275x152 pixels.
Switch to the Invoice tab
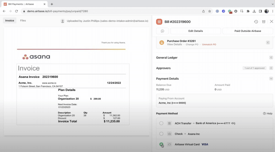(10, 21)
